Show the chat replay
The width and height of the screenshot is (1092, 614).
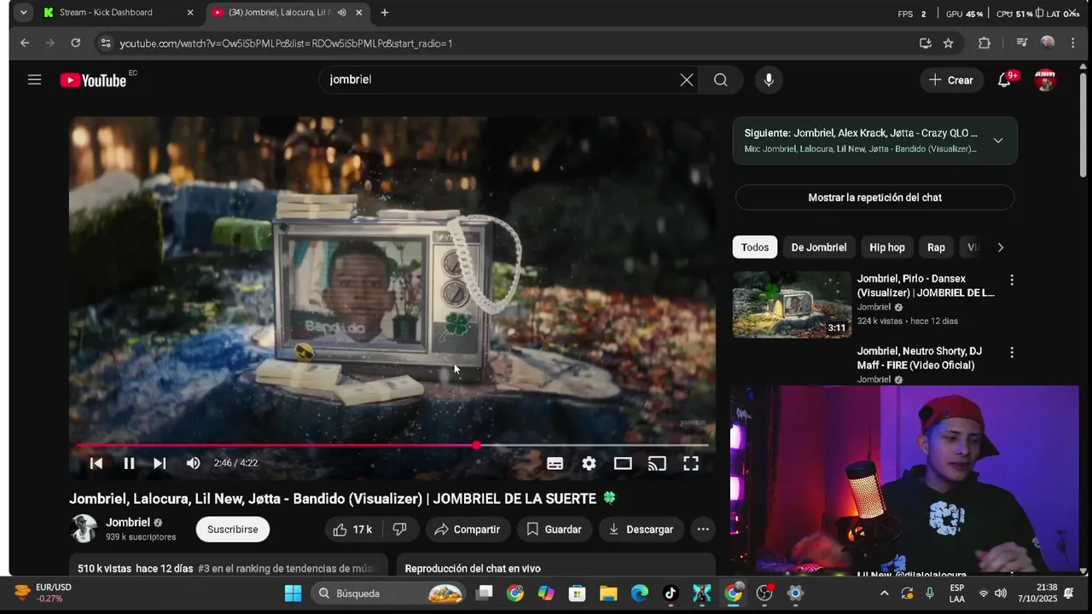click(x=874, y=198)
